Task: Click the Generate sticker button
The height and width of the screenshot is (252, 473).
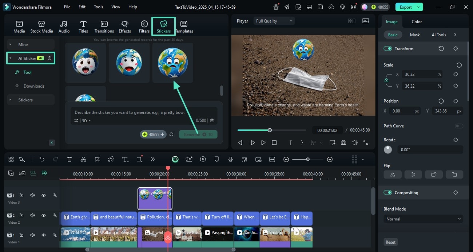Action: [198, 135]
